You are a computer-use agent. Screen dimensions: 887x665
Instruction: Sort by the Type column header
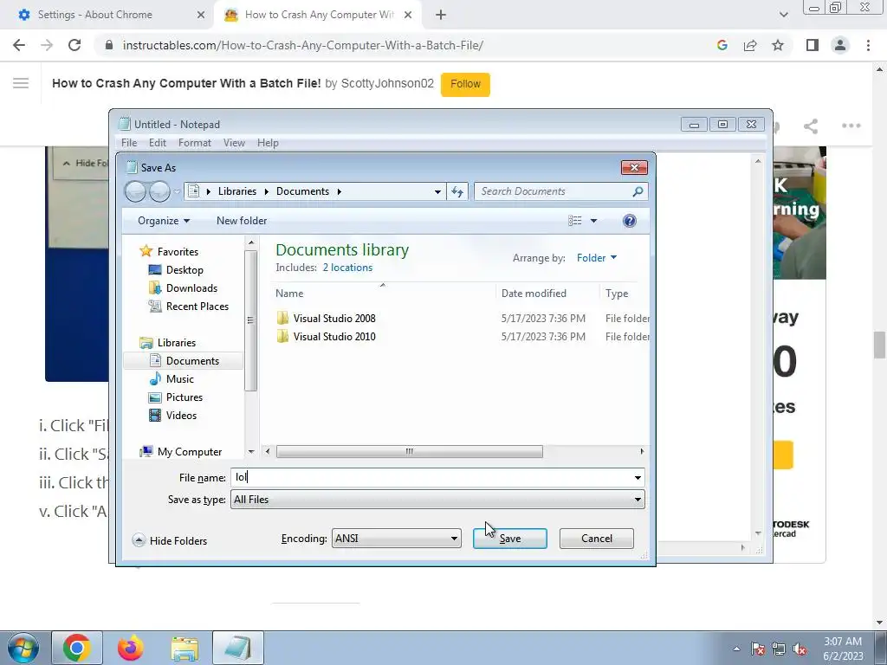[617, 293]
